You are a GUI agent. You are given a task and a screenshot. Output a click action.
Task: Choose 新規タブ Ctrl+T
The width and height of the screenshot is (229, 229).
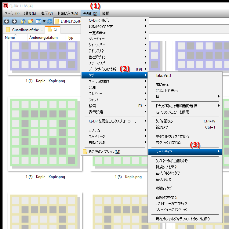coord(185,127)
